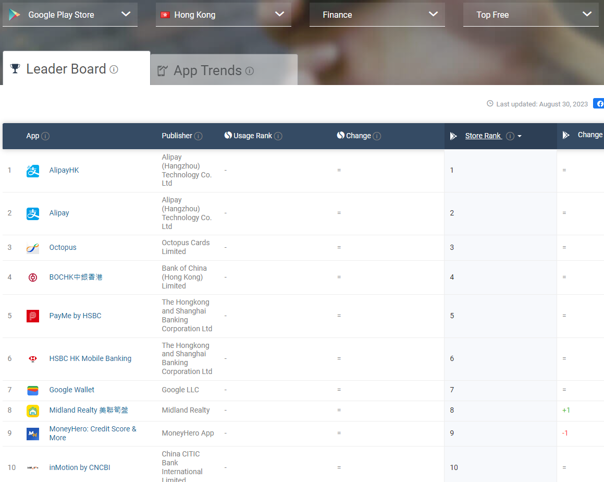Open the AlipayHK app link
This screenshot has width=604, height=482.
pos(64,170)
